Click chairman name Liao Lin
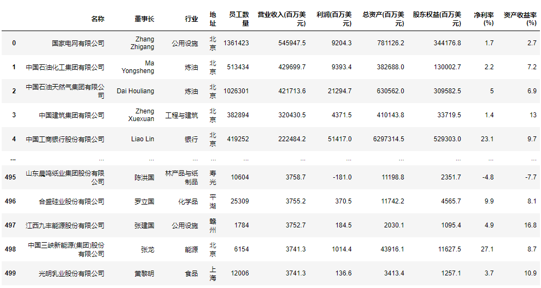 point(143,139)
